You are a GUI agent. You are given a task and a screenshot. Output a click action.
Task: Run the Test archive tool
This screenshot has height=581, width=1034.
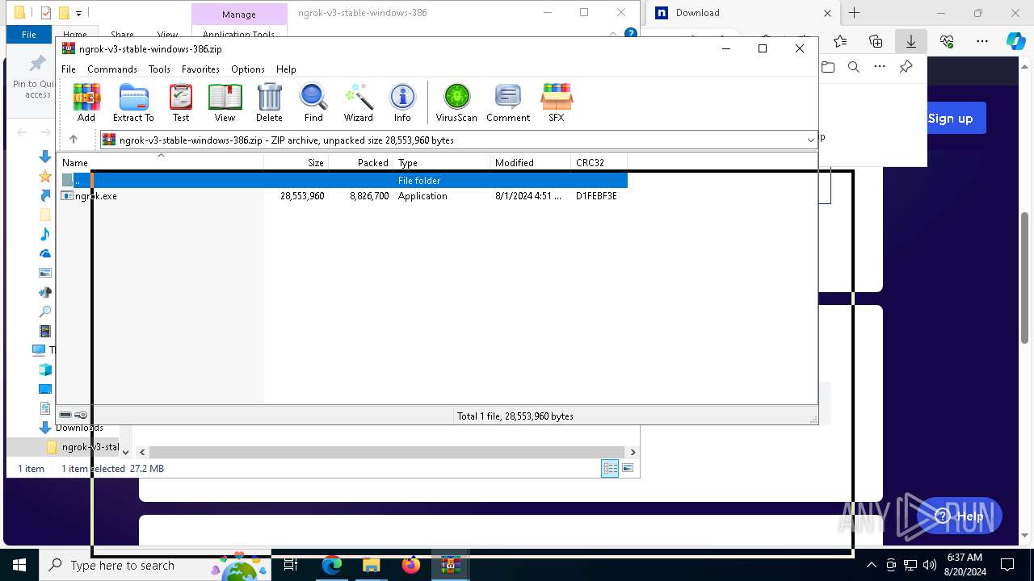(181, 102)
